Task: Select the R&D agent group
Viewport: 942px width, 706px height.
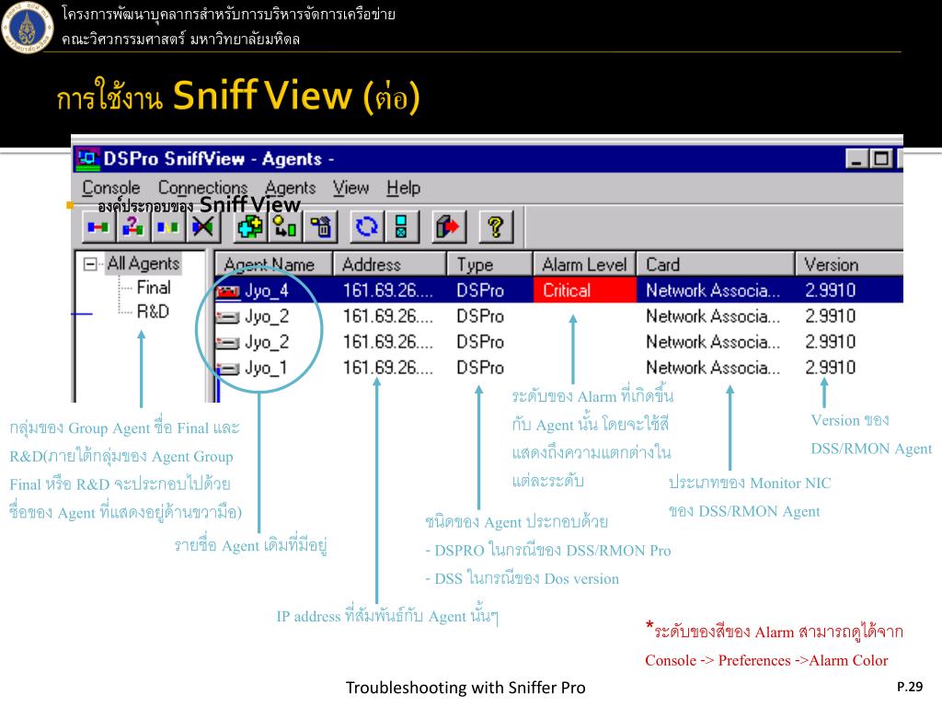Action: [x=154, y=312]
